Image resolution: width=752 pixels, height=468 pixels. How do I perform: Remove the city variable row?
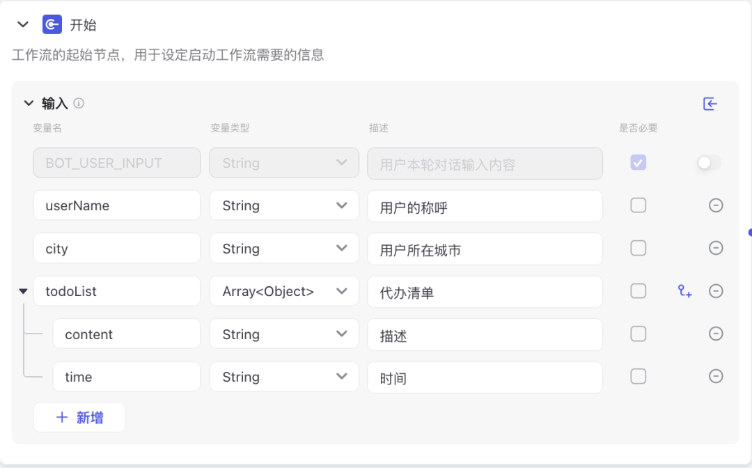[716, 249]
